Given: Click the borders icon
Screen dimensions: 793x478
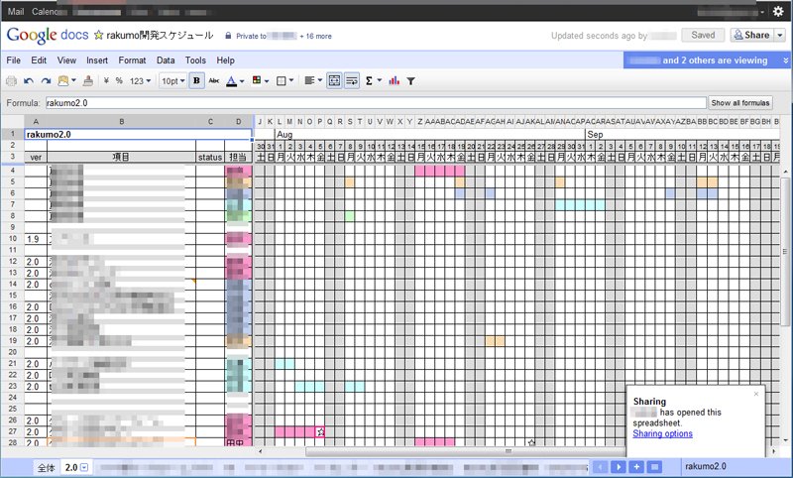Looking at the screenshot, I should [282, 81].
